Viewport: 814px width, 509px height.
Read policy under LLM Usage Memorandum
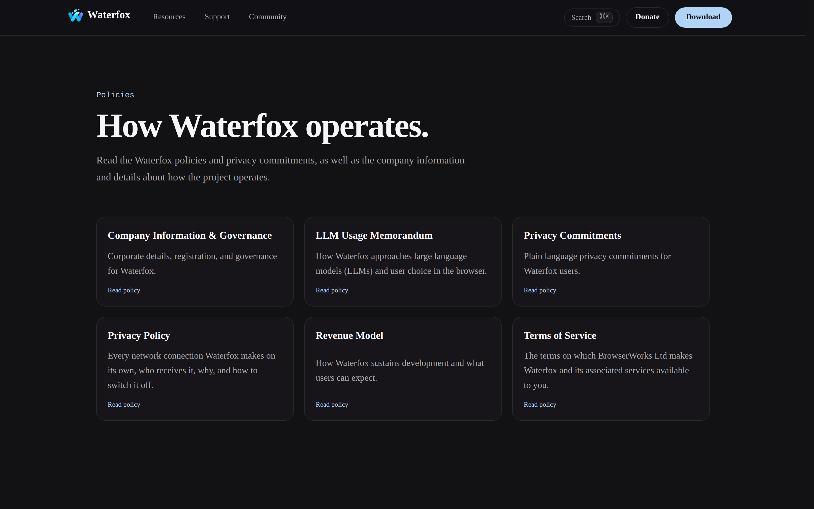coord(332,290)
